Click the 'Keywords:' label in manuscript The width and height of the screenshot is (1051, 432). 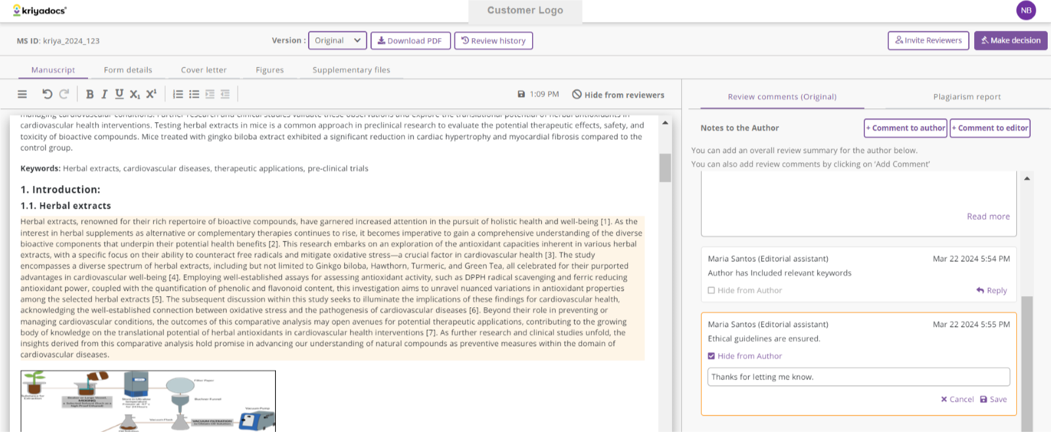click(x=40, y=169)
